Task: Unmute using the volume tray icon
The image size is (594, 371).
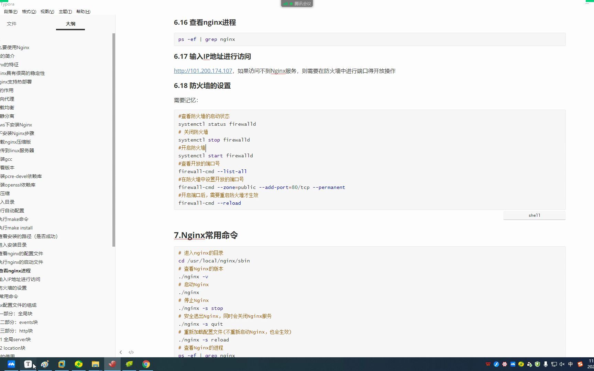Action: tap(562, 364)
